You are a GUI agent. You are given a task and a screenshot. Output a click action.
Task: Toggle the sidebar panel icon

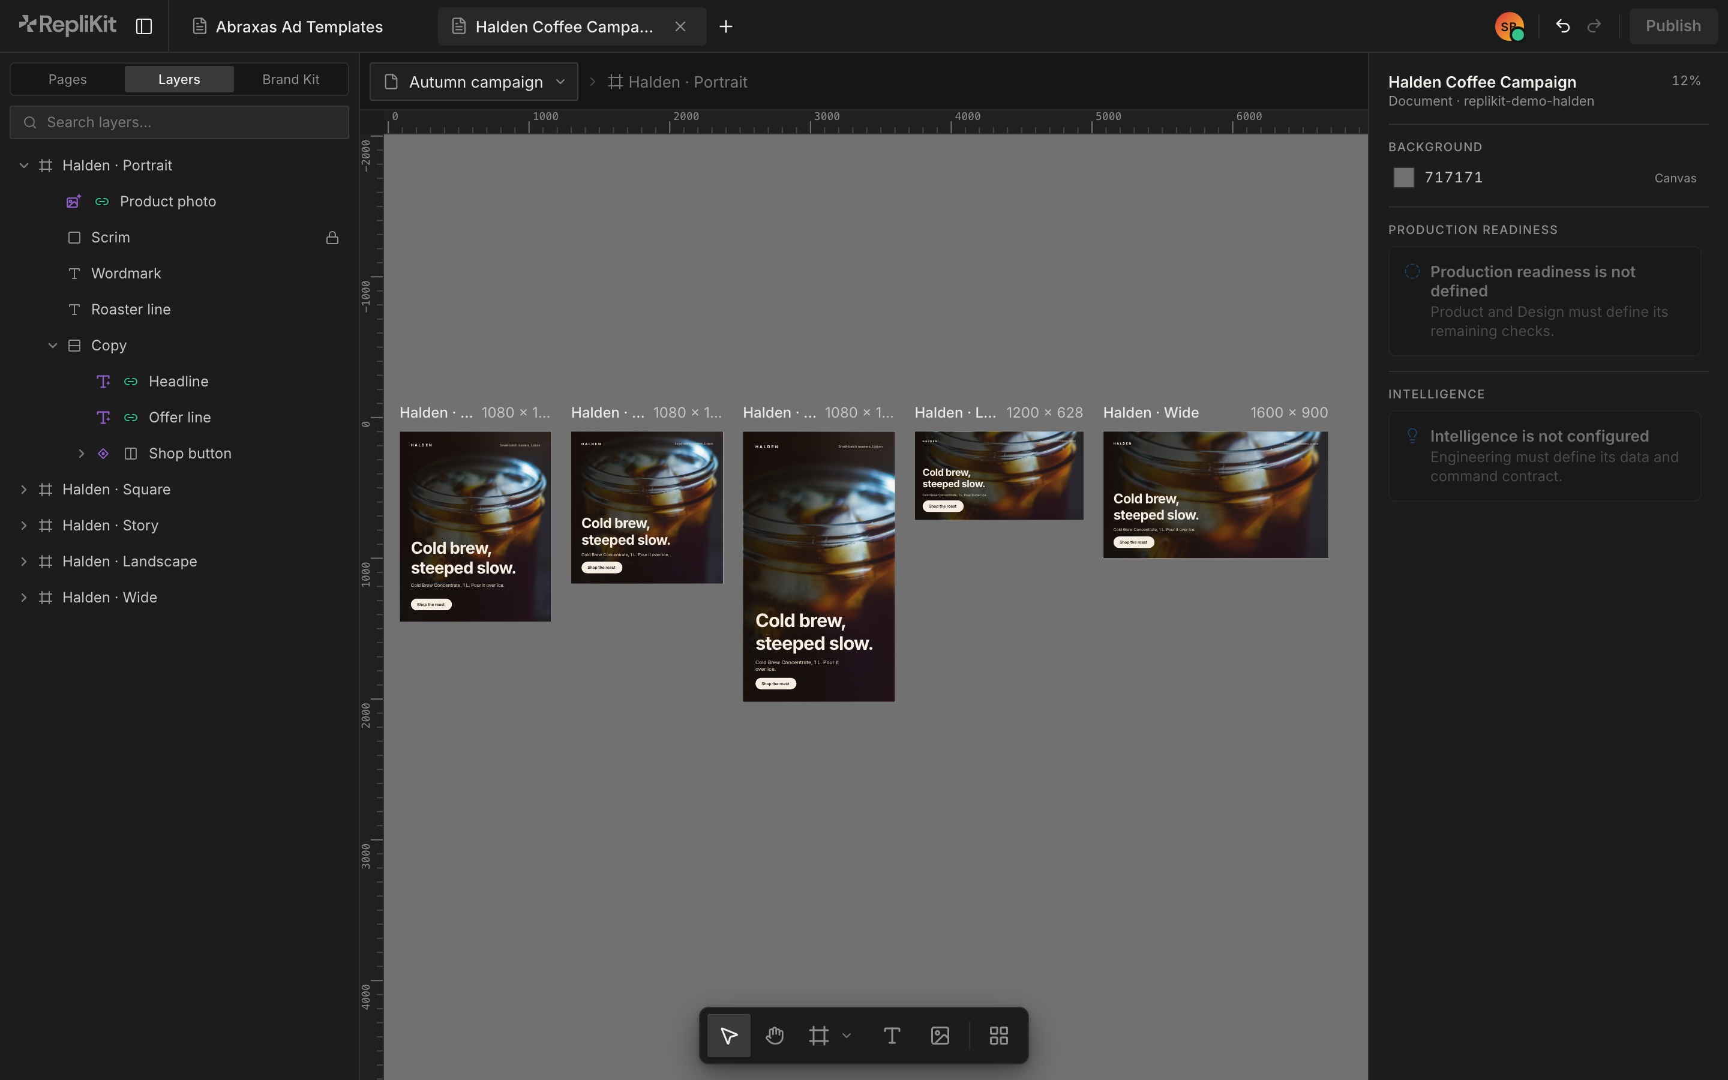click(143, 26)
